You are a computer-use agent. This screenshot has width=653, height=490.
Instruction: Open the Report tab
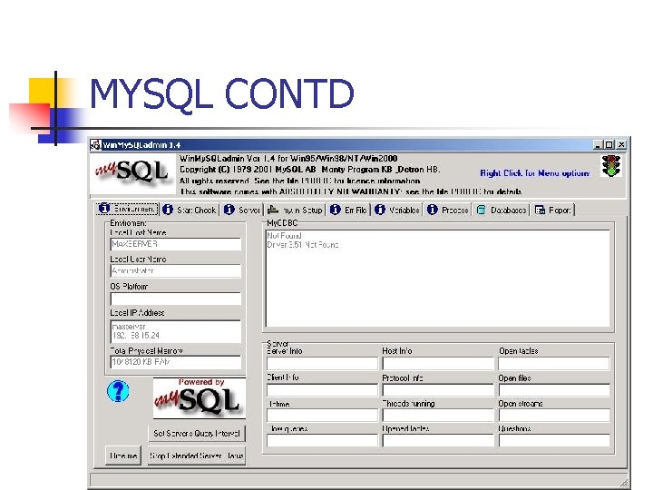(553, 210)
